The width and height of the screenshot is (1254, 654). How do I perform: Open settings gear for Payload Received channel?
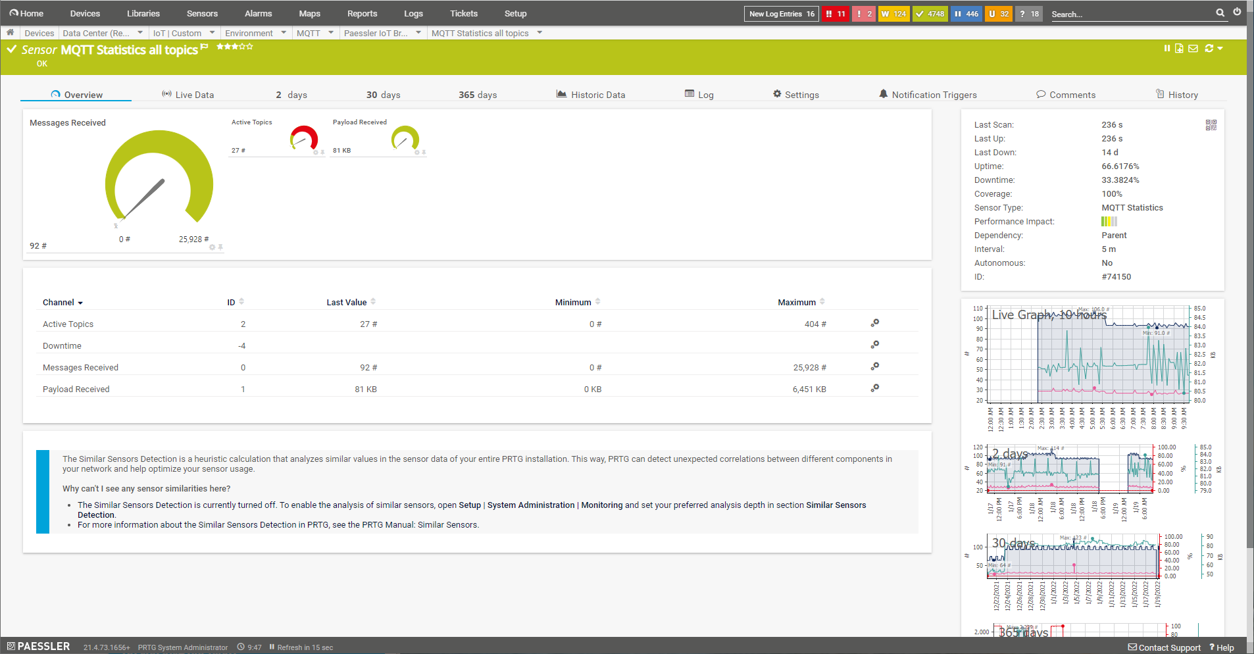pyautogui.click(x=874, y=388)
